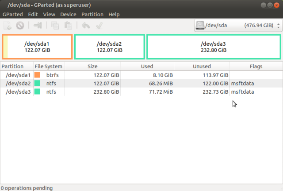
Task: Select the /dev/sda1 block in disk map
Action: (37, 47)
